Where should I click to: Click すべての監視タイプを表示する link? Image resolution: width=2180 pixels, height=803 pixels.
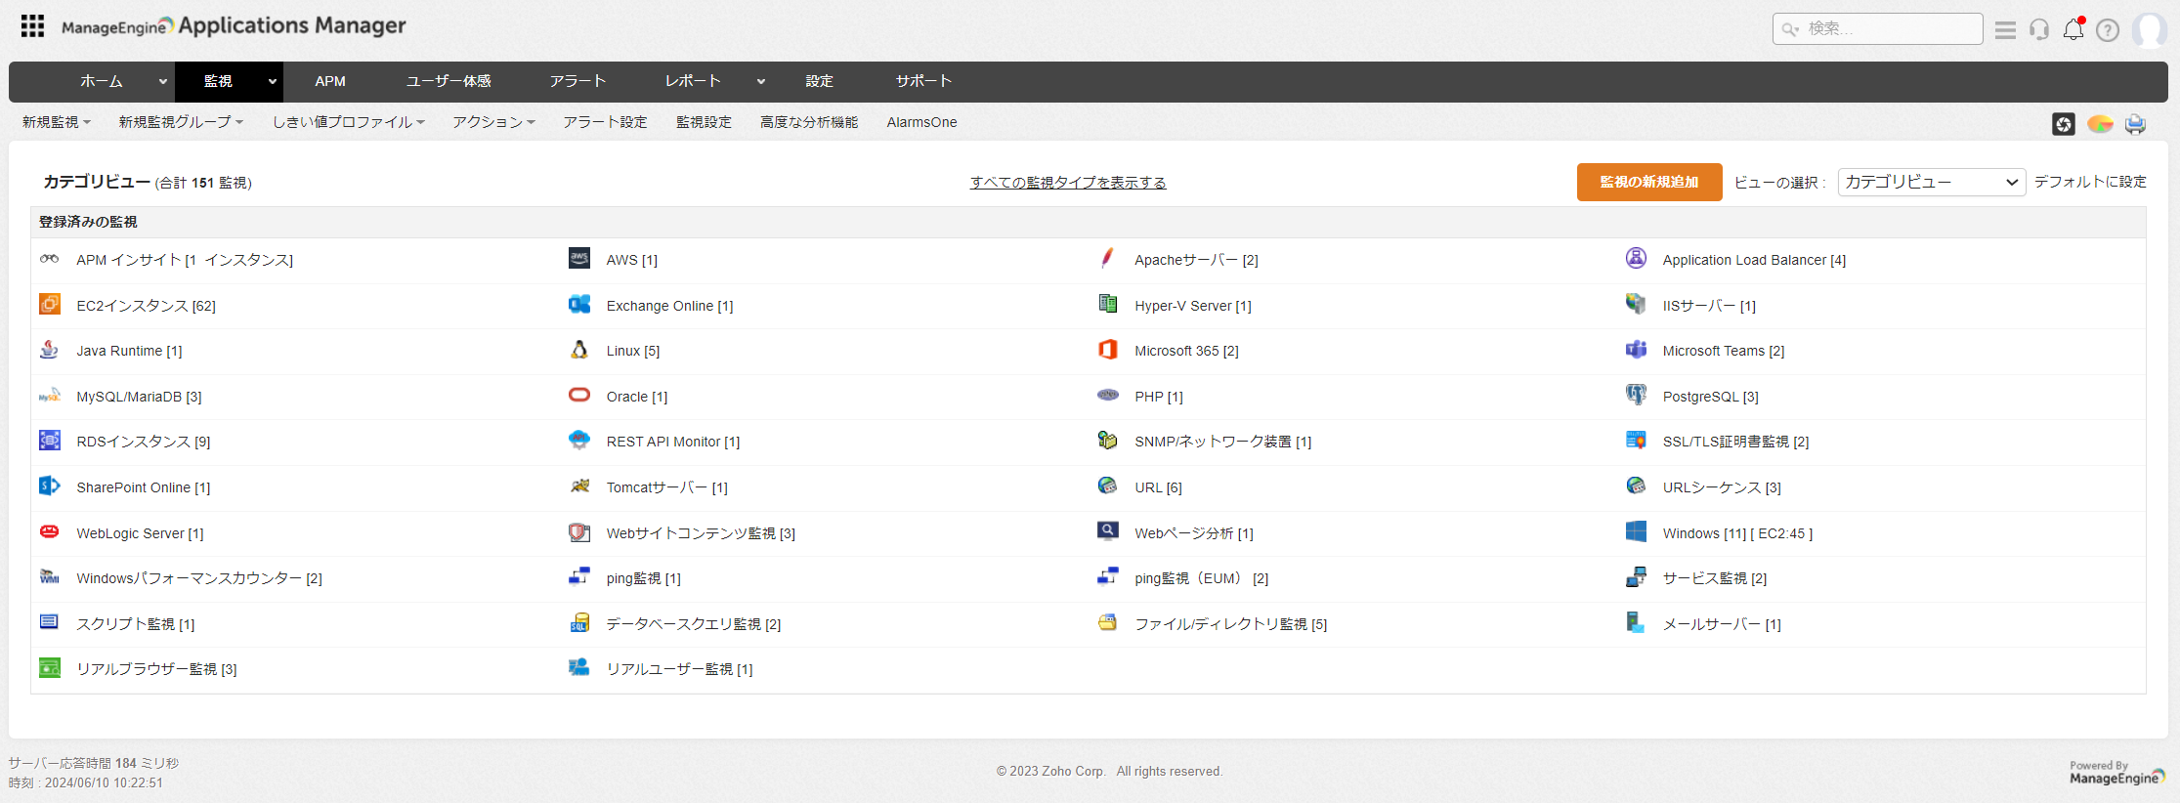click(1067, 183)
